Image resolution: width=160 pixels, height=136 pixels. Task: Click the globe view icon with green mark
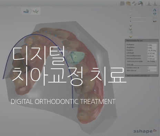coord(140,3)
